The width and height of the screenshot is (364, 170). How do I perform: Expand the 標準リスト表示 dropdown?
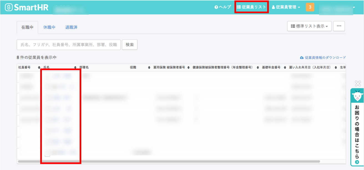[x=309, y=26]
